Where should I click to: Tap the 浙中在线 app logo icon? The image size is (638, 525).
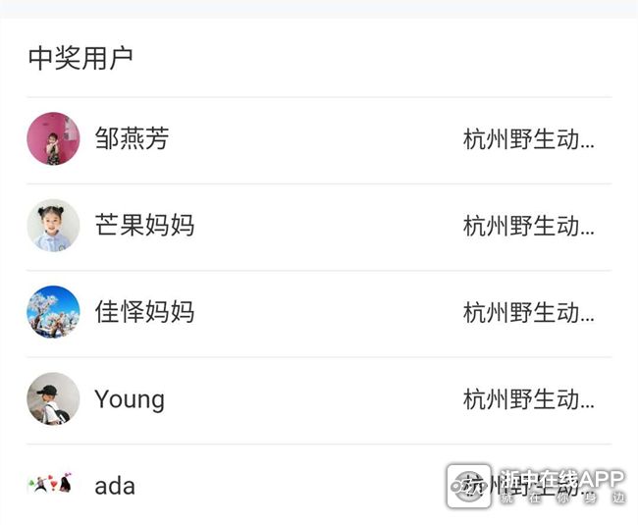[x=469, y=486]
